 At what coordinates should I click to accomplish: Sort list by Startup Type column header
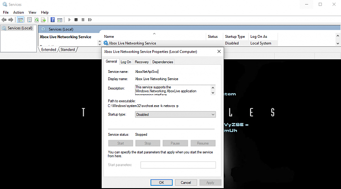235,36
